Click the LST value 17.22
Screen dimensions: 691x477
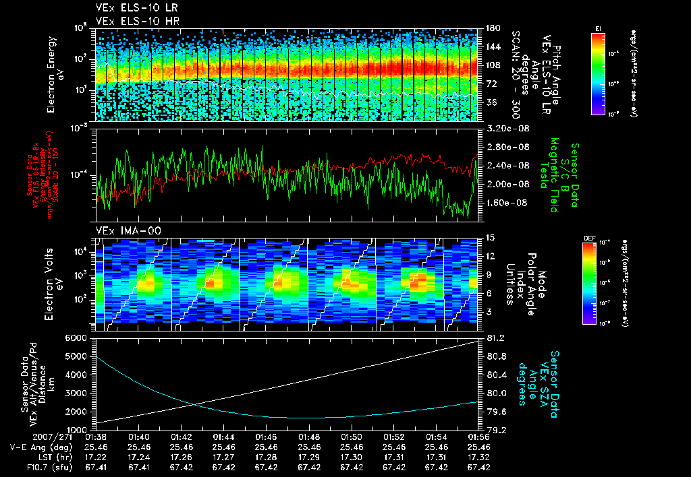(x=96, y=457)
